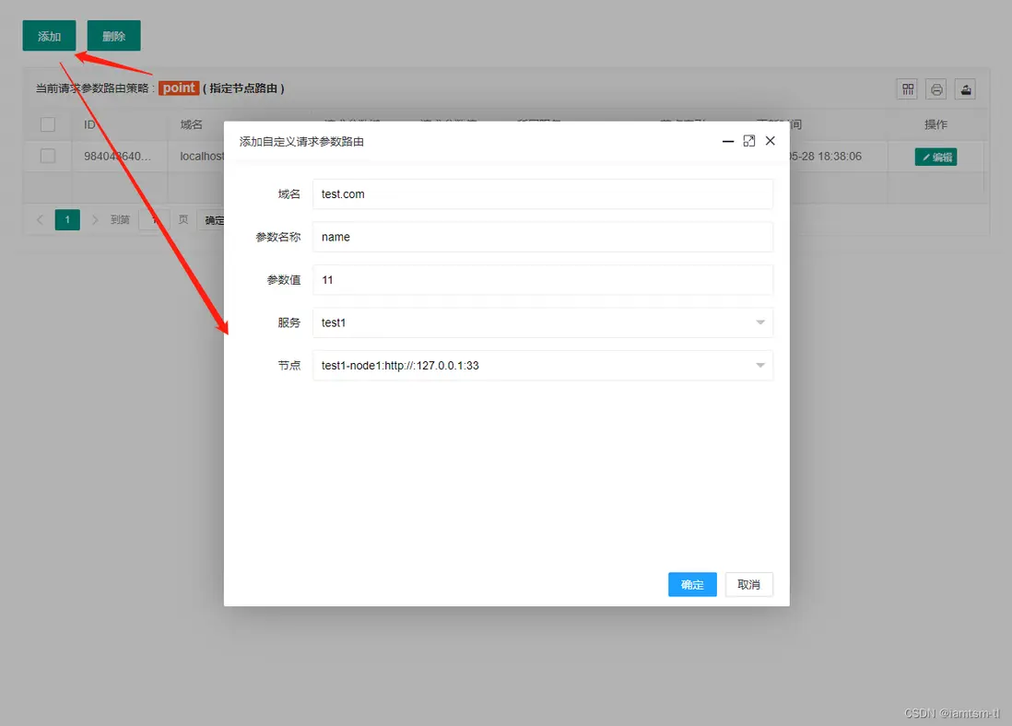Screen dimensions: 1012x726
Task: Click the blue 确定 confirm button
Action: pos(692,584)
